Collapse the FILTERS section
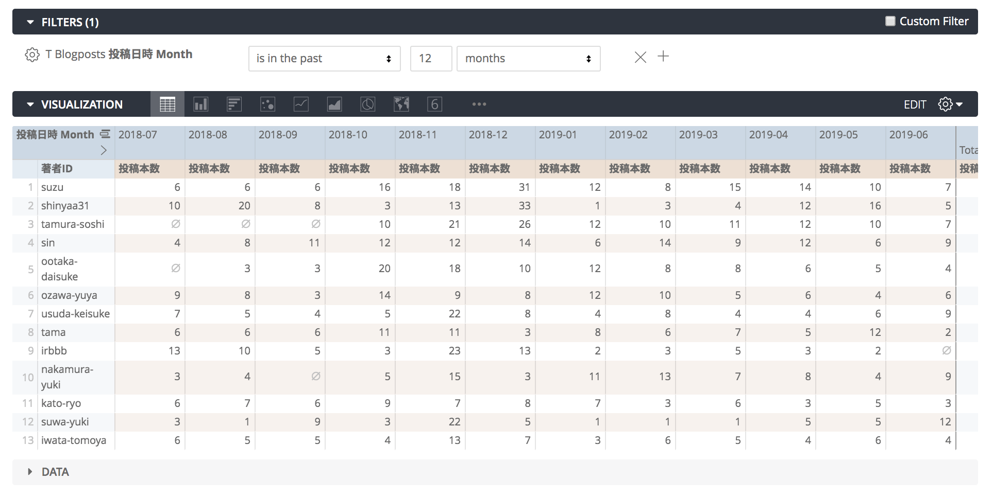This screenshot has height=498, width=993. click(x=30, y=22)
